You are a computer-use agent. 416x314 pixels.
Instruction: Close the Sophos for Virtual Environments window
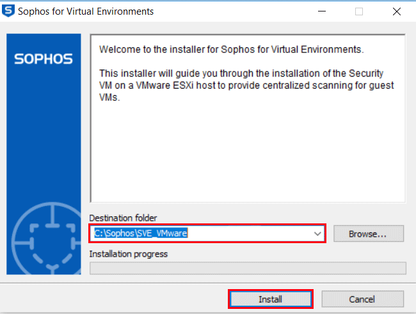[397, 11]
